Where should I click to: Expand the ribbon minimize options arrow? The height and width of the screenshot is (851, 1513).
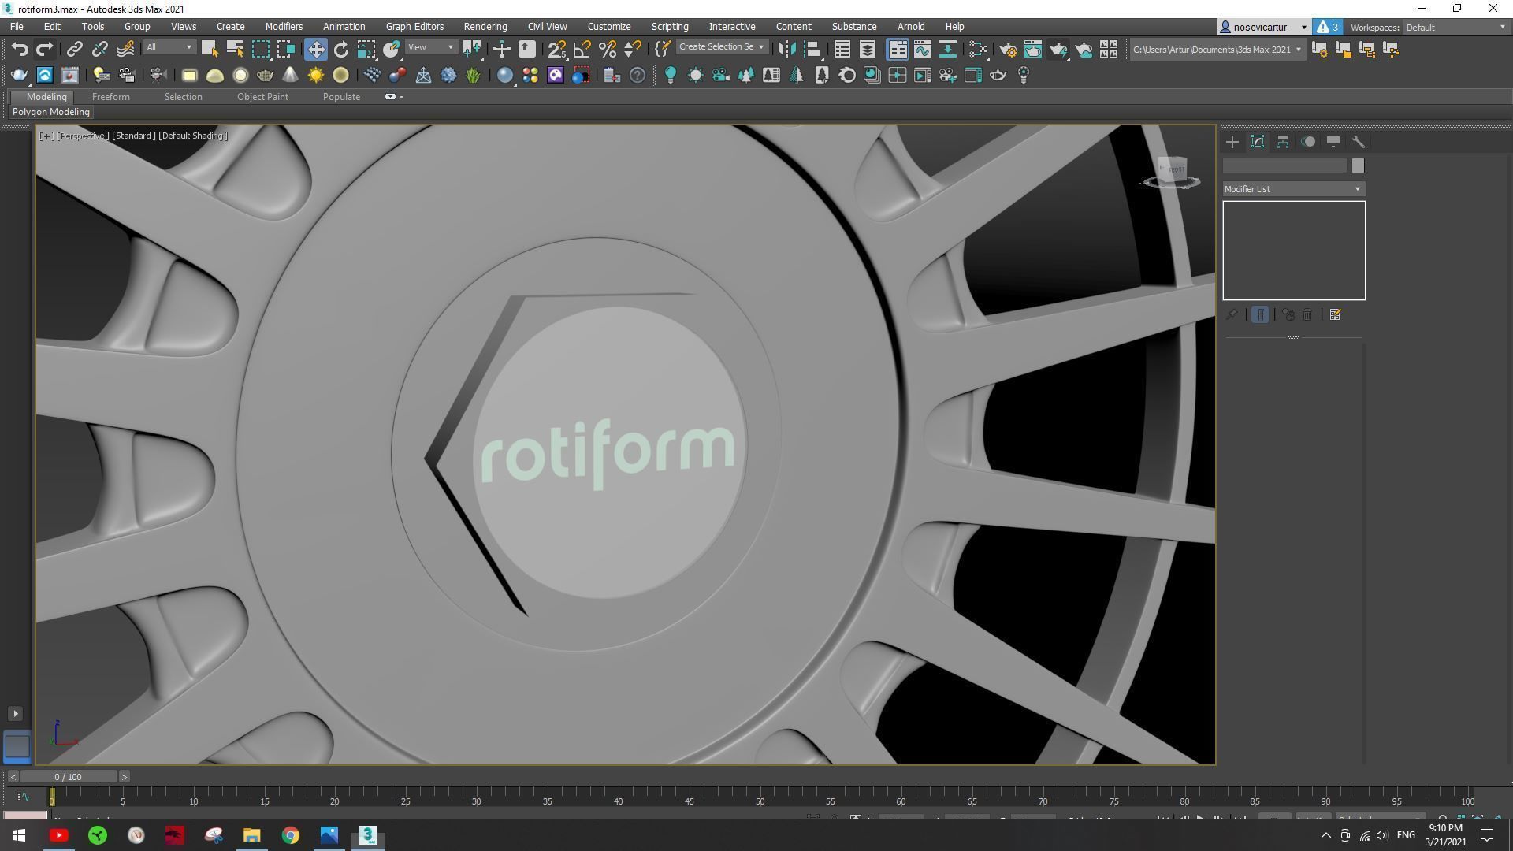(401, 97)
